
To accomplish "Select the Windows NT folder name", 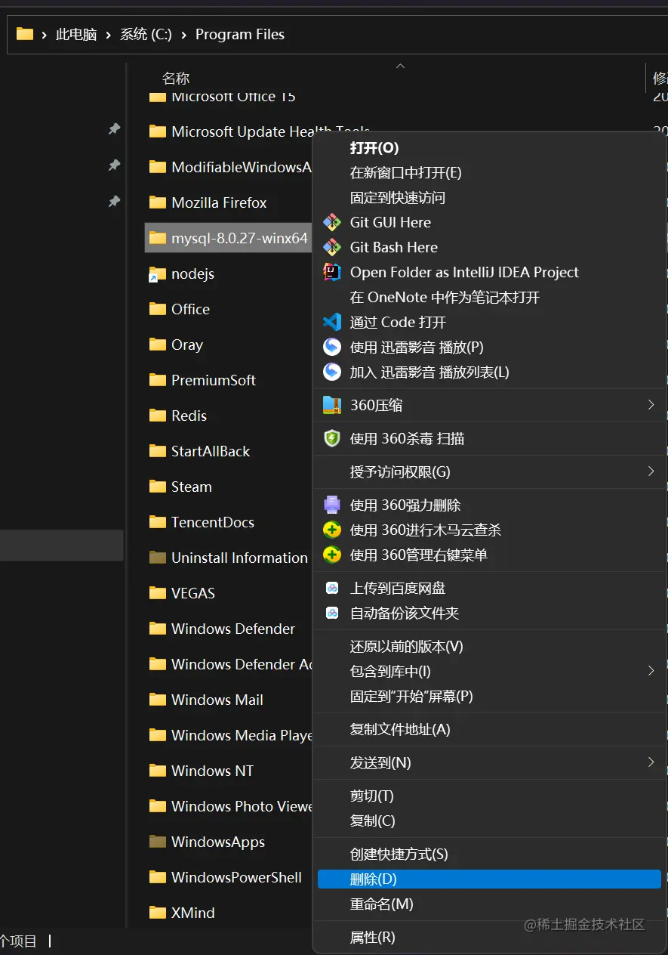I will coord(212,771).
